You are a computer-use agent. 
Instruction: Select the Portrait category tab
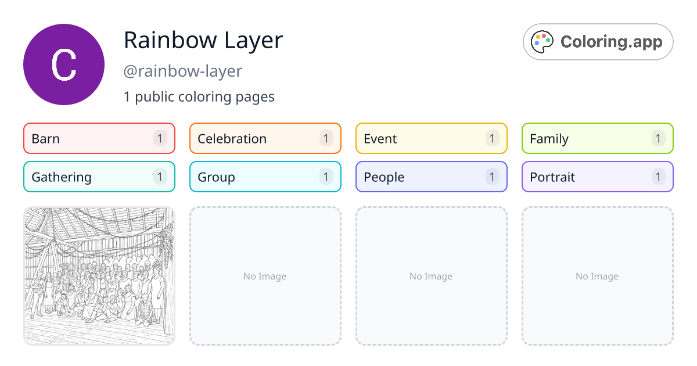pos(597,177)
